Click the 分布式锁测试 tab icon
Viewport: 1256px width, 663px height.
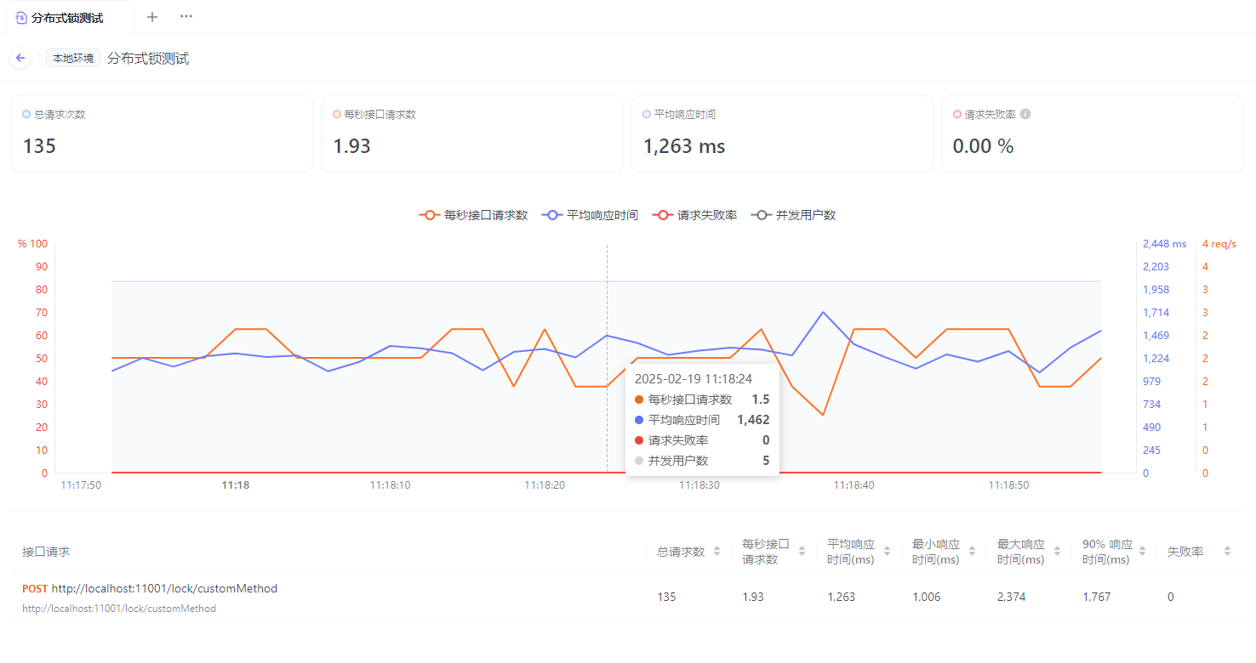pos(21,18)
